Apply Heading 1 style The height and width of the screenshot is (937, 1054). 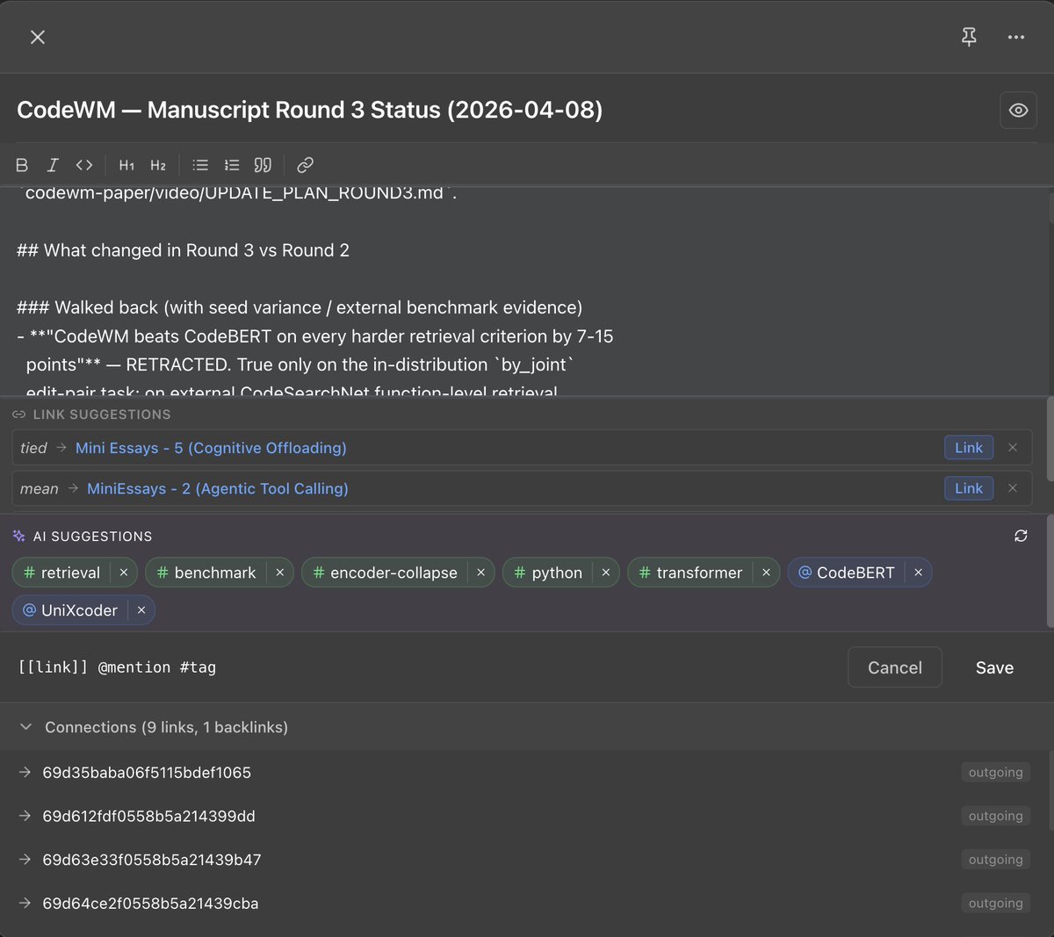pos(126,165)
